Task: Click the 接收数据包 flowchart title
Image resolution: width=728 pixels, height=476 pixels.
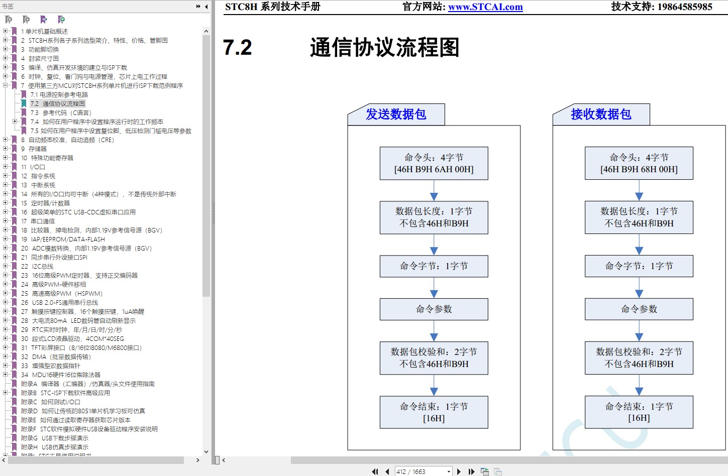Action: 601,114
